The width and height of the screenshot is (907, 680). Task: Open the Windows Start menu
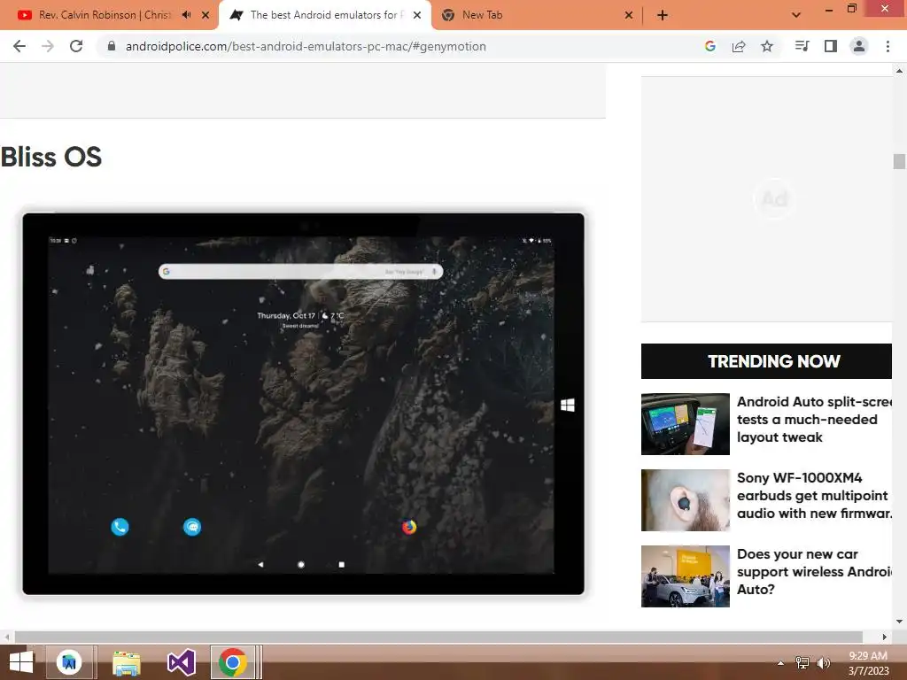pos(21,662)
